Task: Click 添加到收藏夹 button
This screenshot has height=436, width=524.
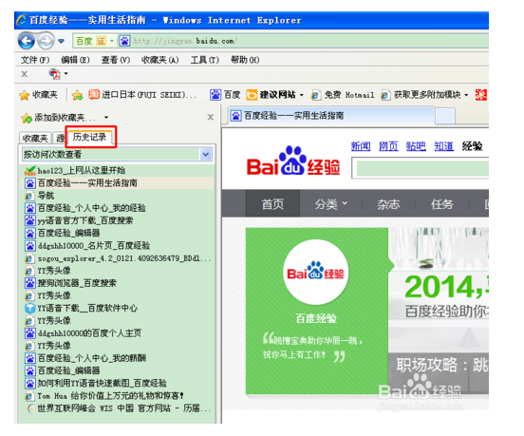Action: point(59,118)
